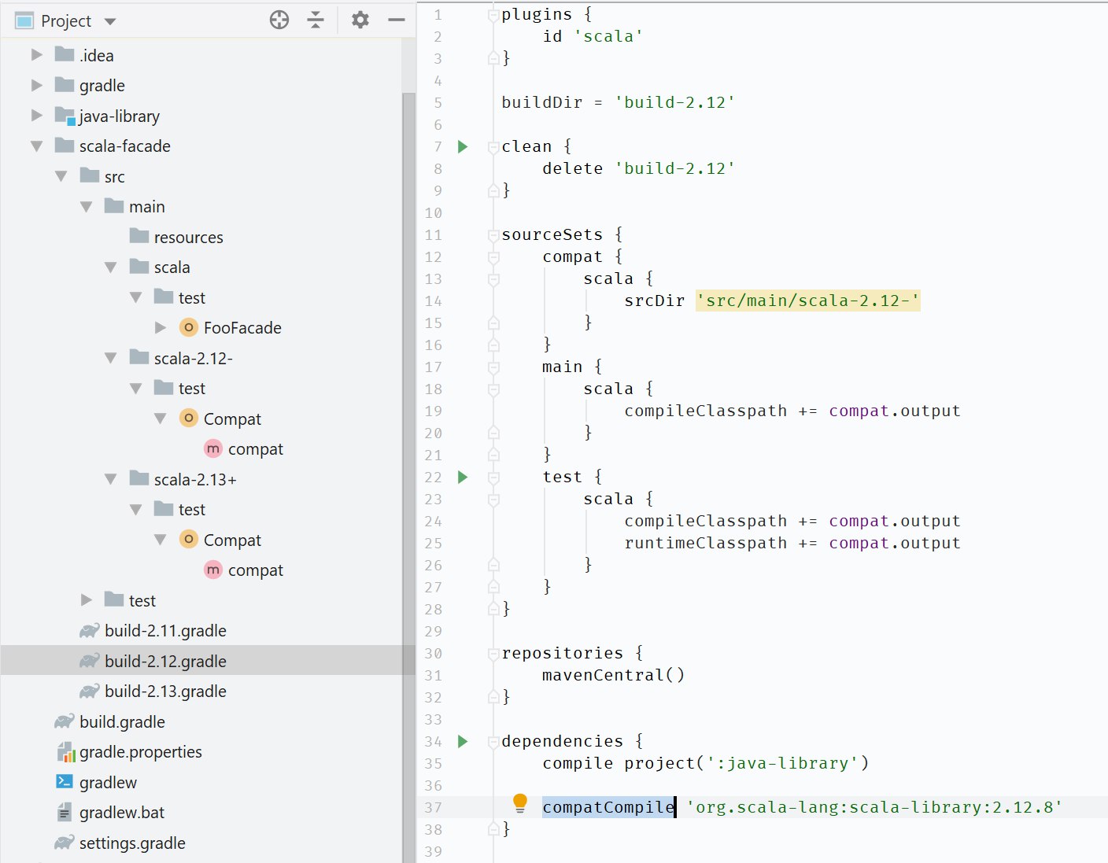Viewport: 1108px width, 863px height.
Task: Select compat method under scala-2.13+
Action: click(243, 570)
